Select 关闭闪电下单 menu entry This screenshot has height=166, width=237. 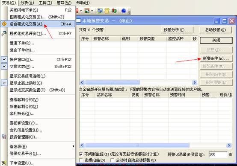(x=38, y=10)
